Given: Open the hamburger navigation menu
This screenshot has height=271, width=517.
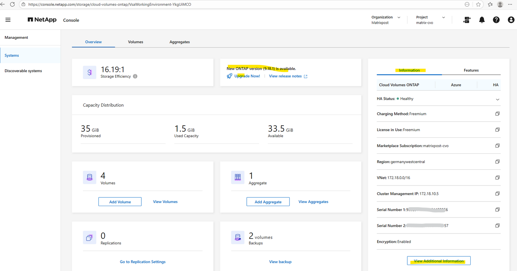Looking at the screenshot, I should [x=8, y=20].
